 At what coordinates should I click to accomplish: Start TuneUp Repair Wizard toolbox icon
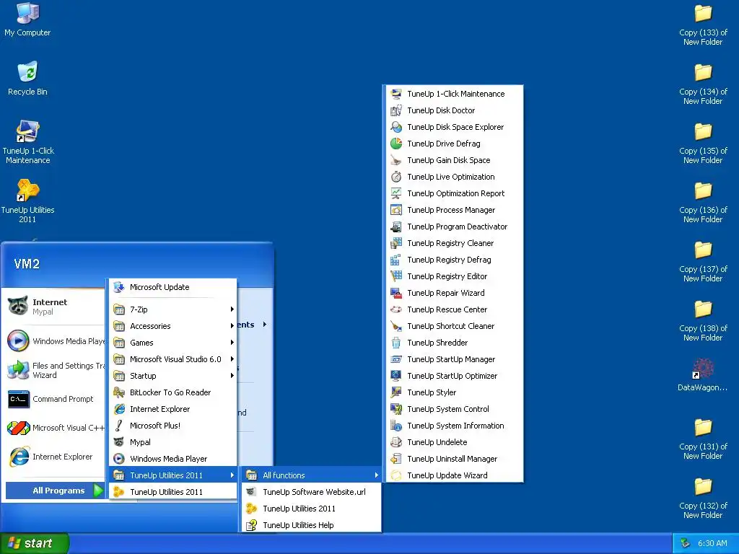(x=396, y=293)
